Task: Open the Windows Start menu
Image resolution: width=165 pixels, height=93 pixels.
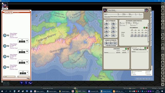Action: click(x=2, y=91)
